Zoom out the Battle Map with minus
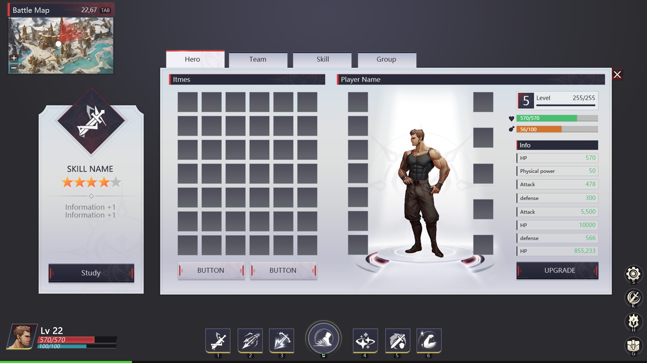 [14, 67]
